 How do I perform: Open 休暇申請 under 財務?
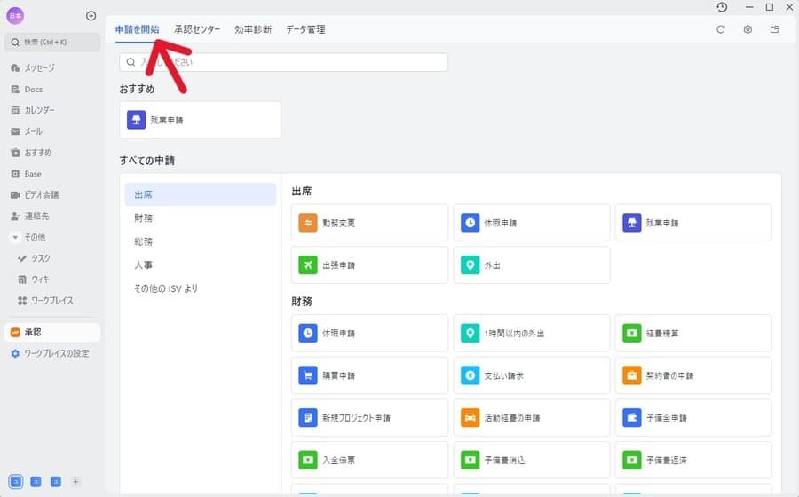(x=369, y=333)
